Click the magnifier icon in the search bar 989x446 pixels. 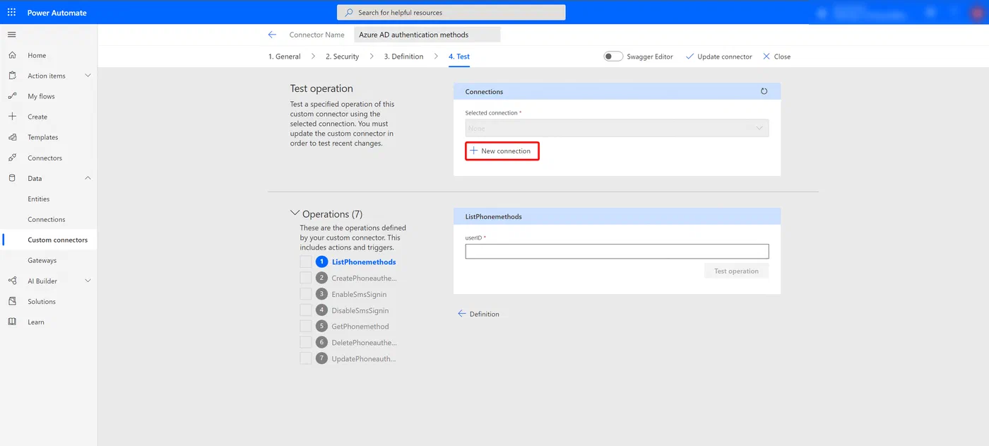(x=349, y=13)
